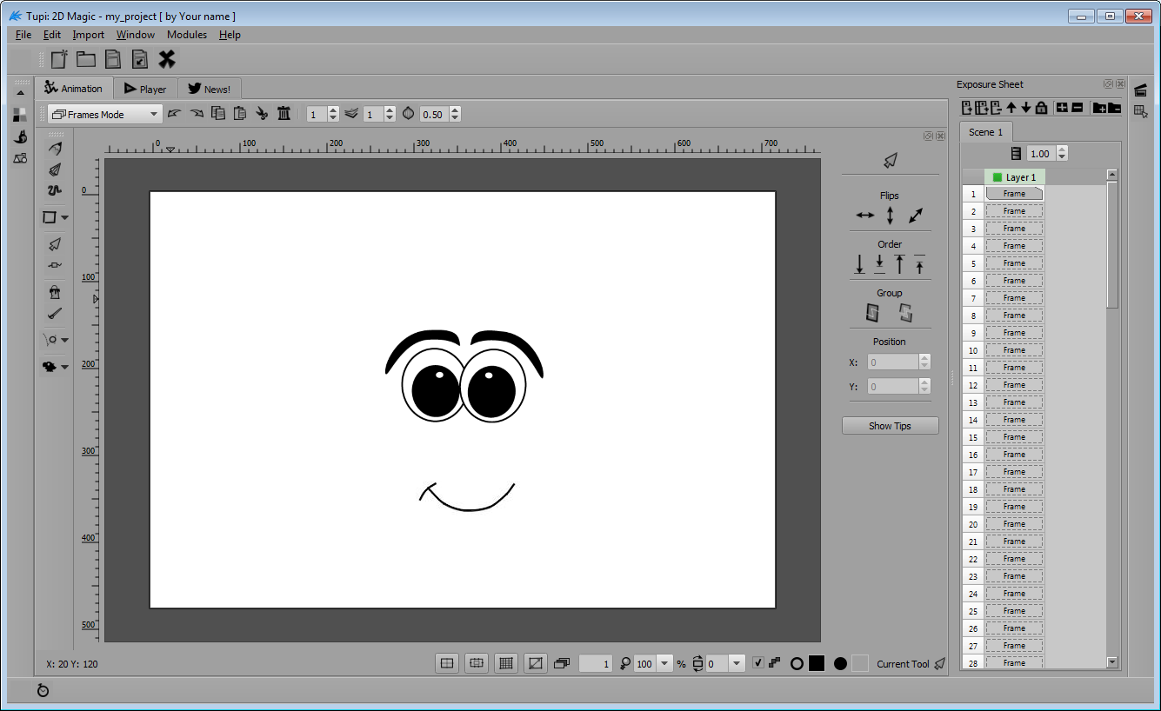Screen dimensions: 1161x711
Task: Click the Show Tips button
Action: click(x=890, y=426)
